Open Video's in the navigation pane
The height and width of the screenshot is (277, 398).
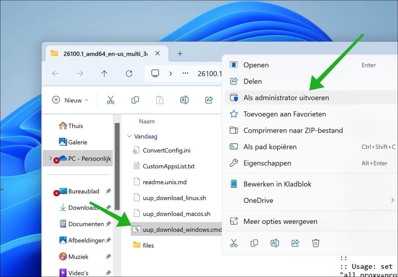click(x=73, y=273)
